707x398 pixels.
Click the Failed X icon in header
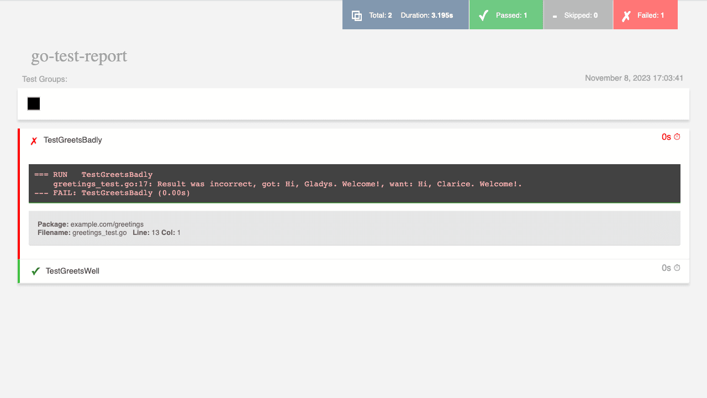coord(626,16)
